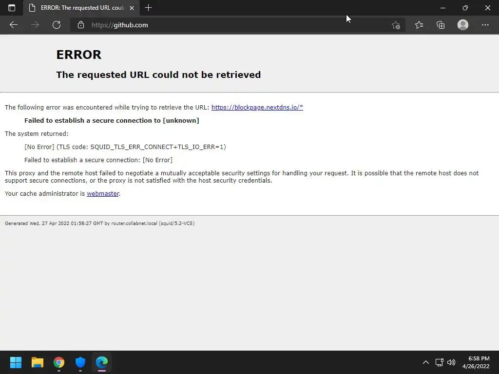The height and width of the screenshot is (374, 499).
Task: Open a new tab with plus button
Action: coord(148,8)
